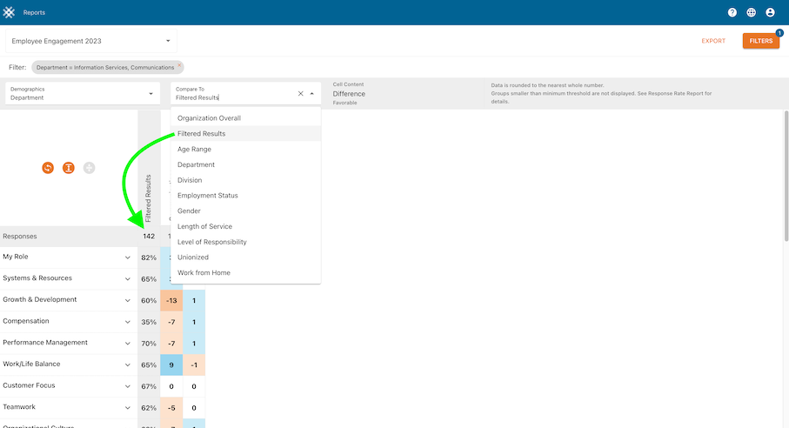Clear the Compare To selection with X
The width and height of the screenshot is (789, 428).
(301, 93)
